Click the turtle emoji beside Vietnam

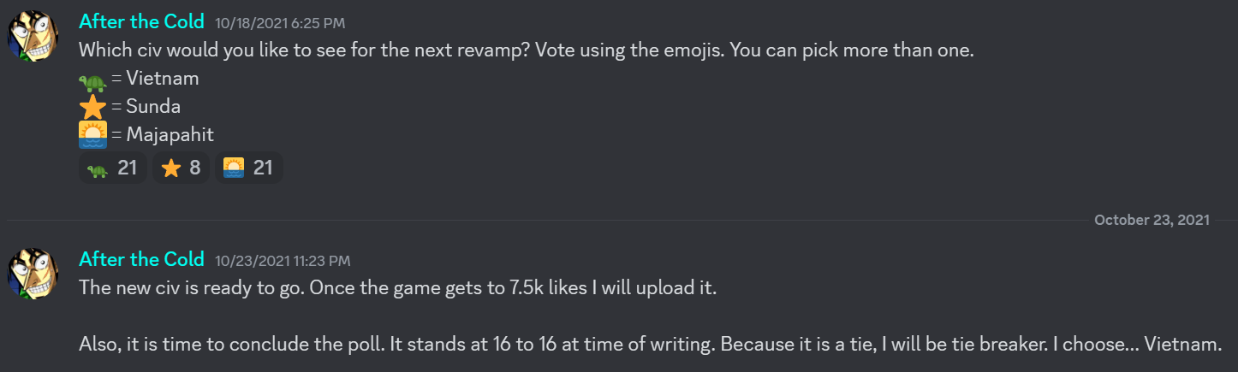[92, 80]
